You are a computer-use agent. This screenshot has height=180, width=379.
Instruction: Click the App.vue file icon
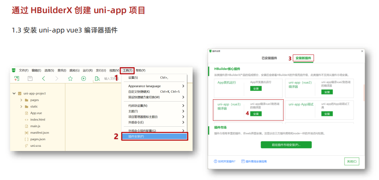click(x=27, y=113)
